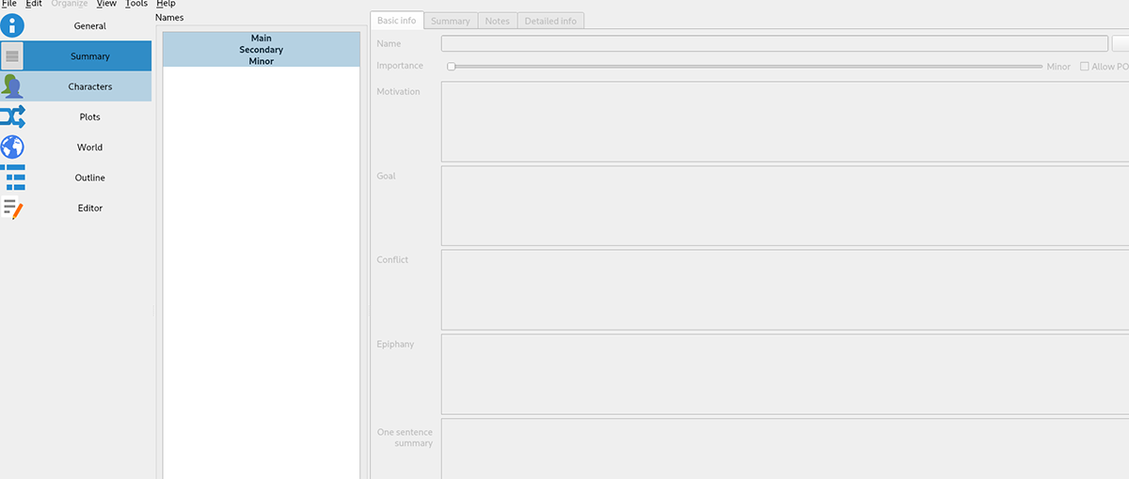Switch to the Detailed info tab
The width and height of the screenshot is (1129, 479).
(x=550, y=21)
